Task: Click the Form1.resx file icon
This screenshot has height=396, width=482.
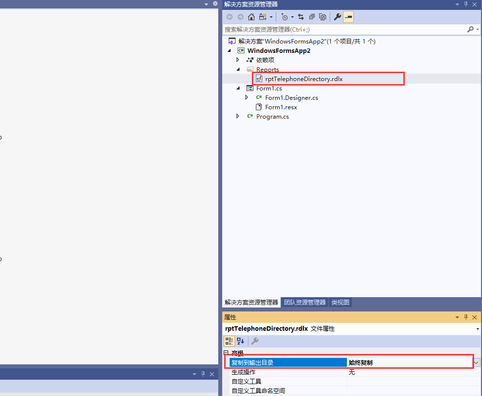Action: click(259, 107)
